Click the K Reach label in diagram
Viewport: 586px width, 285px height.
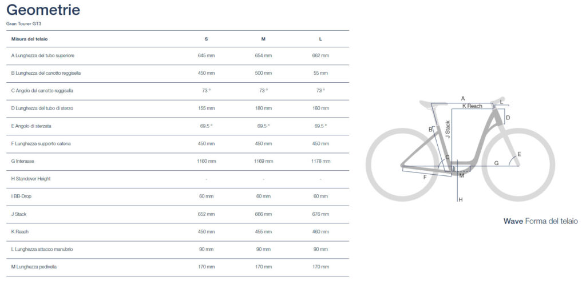click(472, 106)
